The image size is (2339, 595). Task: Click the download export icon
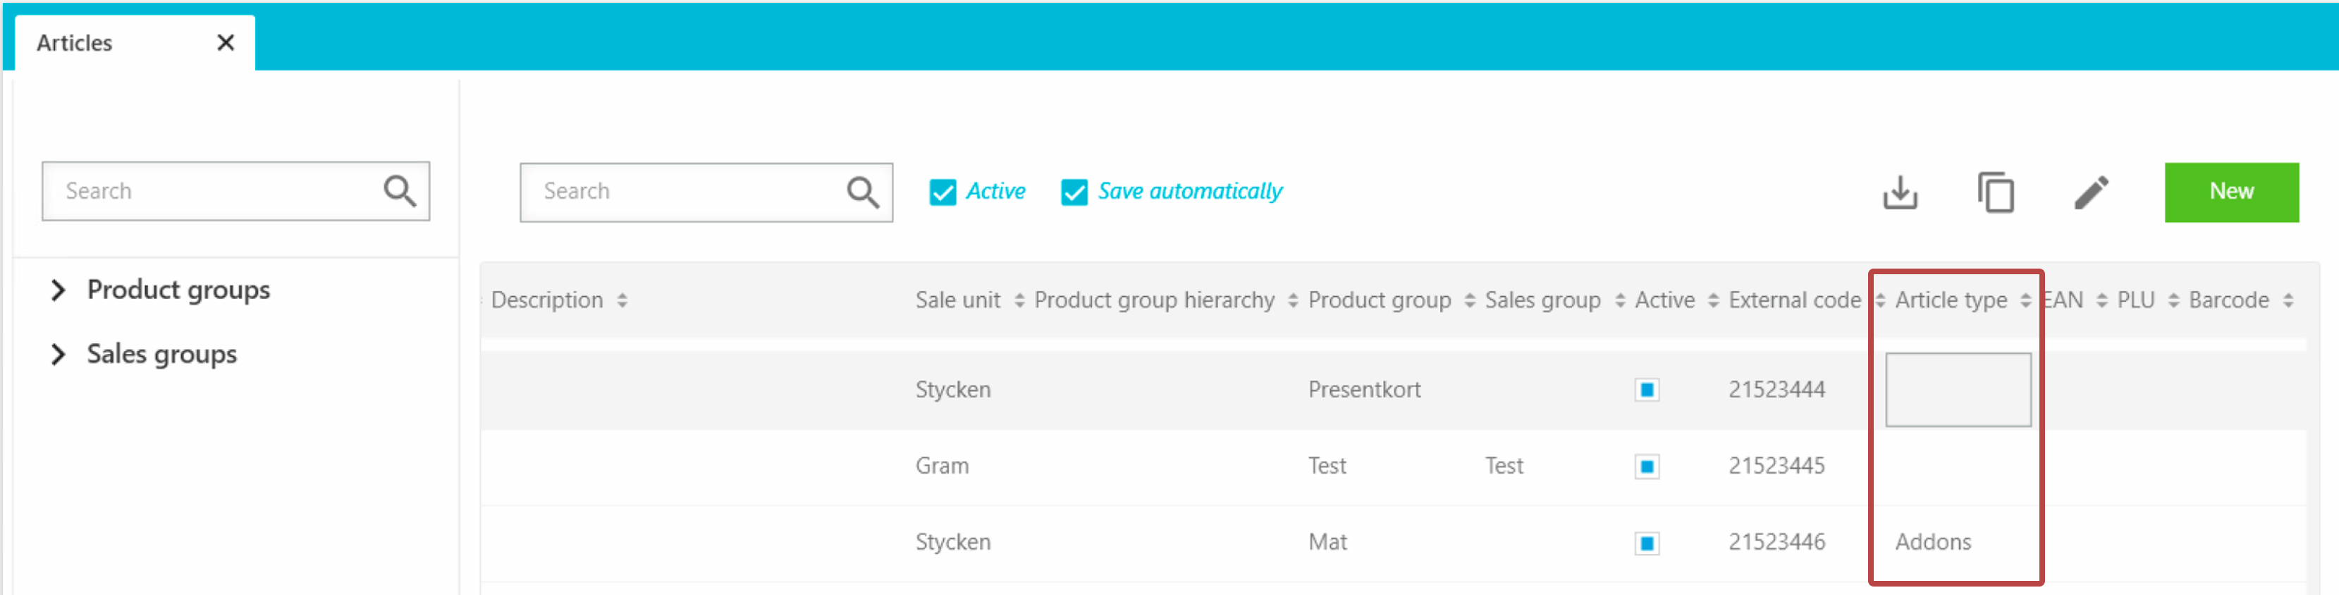tap(1900, 192)
